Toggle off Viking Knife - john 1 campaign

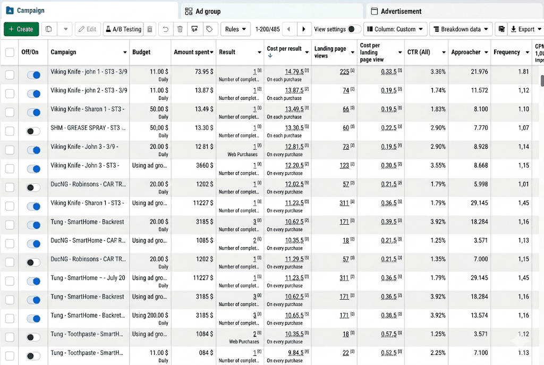pos(33,75)
